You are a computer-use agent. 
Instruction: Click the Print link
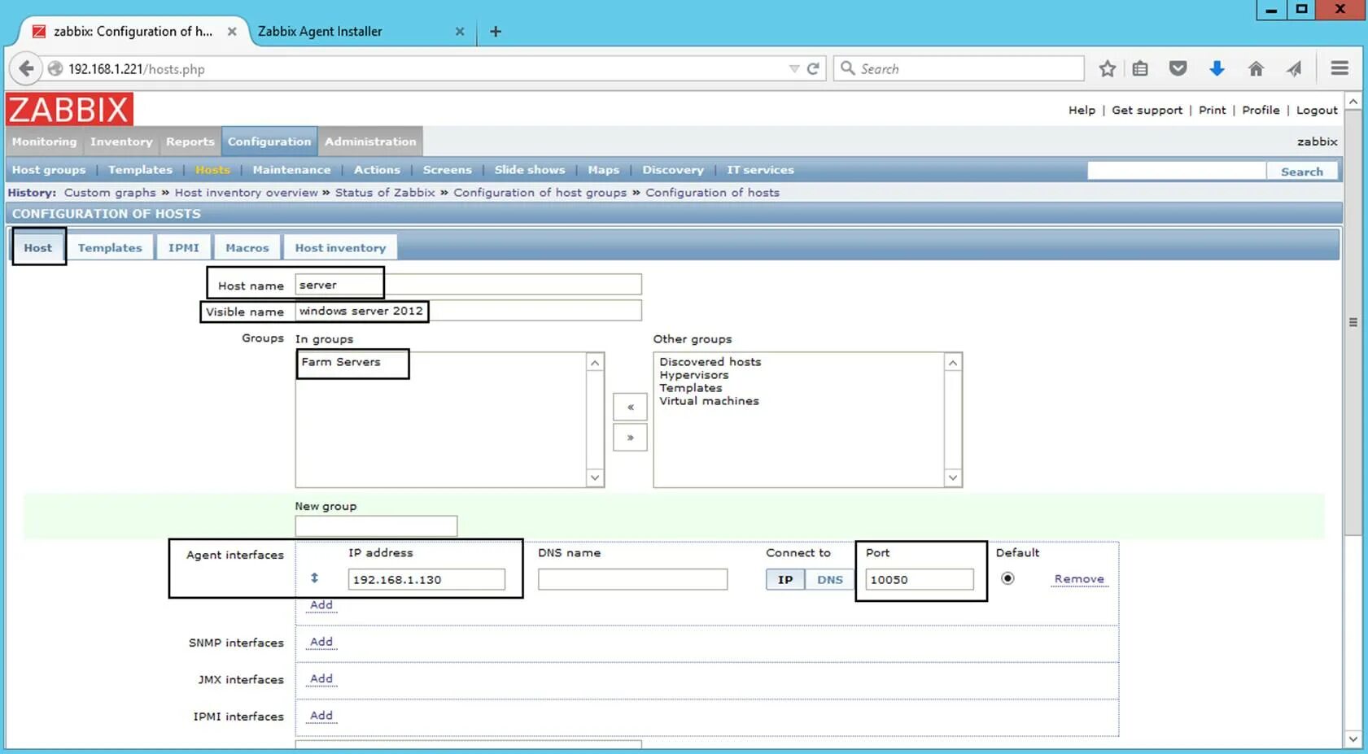(x=1212, y=111)
